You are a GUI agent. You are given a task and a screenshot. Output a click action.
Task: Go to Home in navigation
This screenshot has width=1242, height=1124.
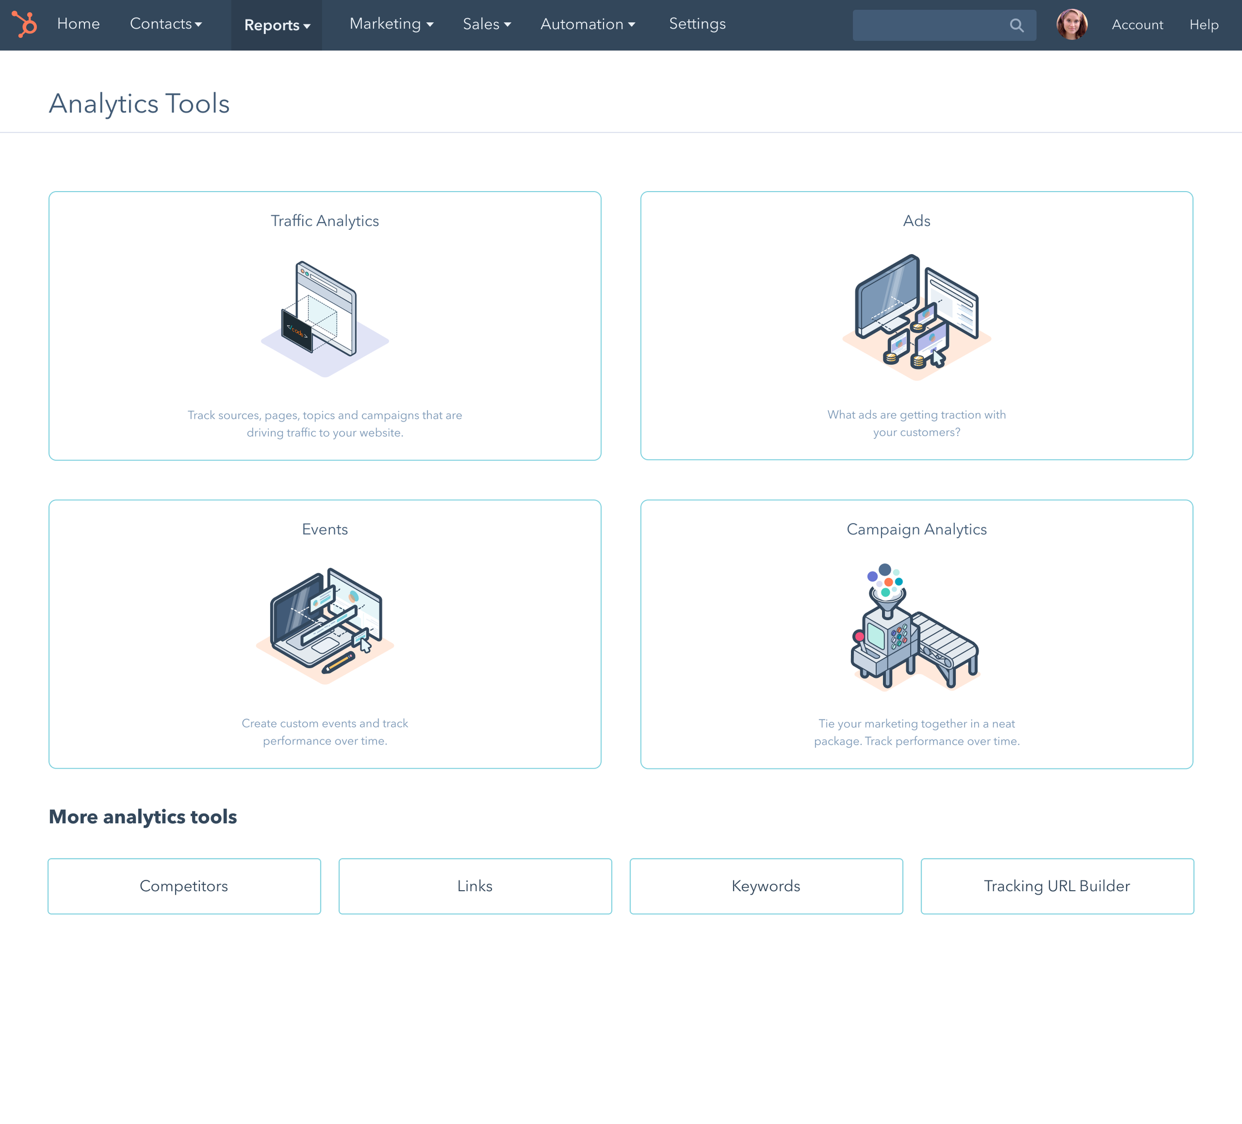(78, 24)
